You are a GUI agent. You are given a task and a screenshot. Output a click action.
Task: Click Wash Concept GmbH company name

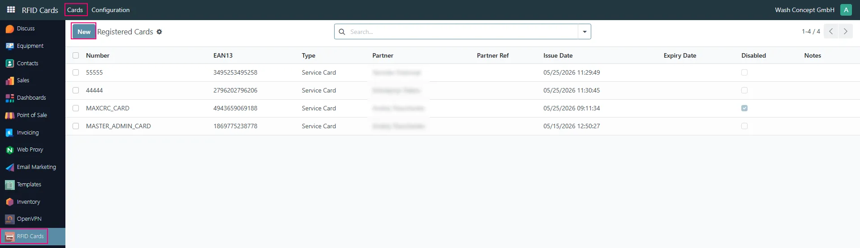point(804,10)
